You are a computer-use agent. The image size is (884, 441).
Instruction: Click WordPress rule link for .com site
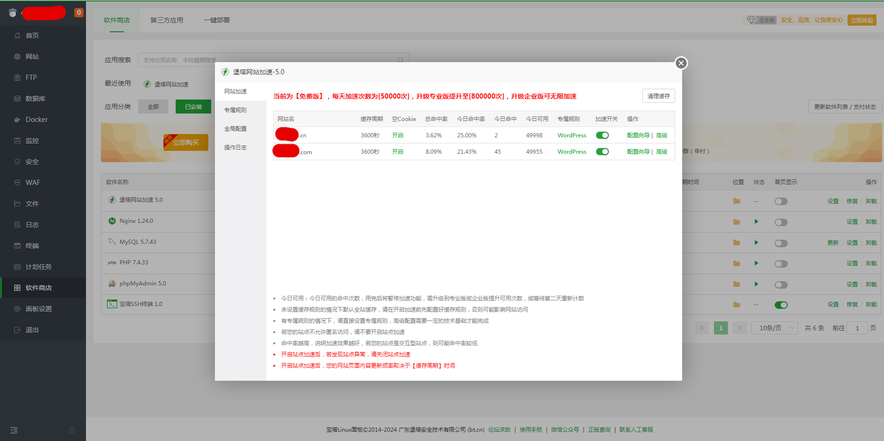coord(571,152)
